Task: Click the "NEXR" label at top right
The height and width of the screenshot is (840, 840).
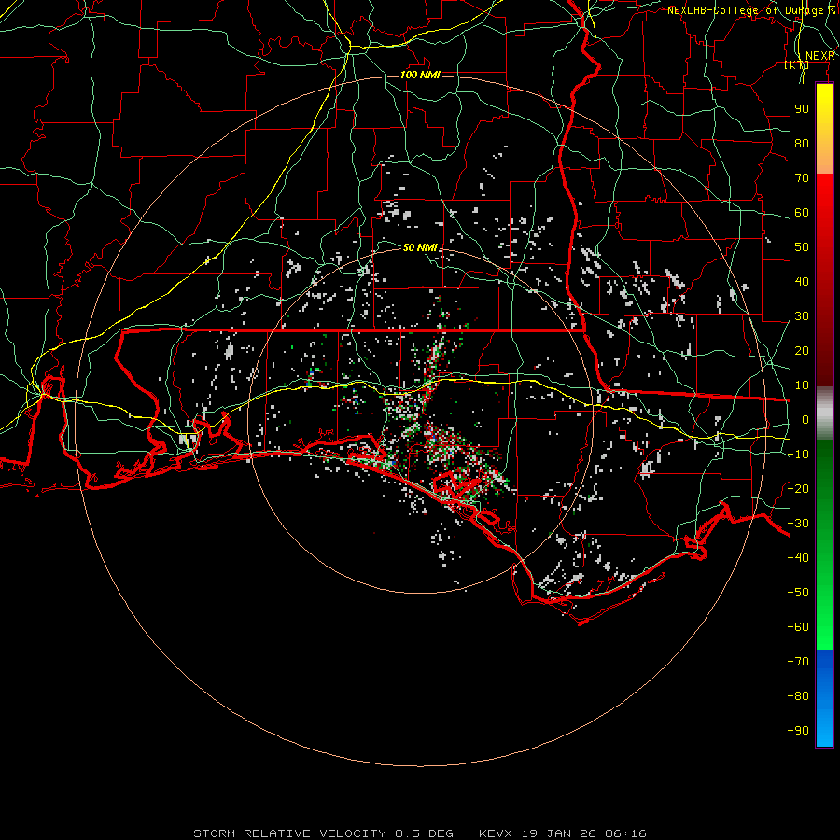Action: 820,56
